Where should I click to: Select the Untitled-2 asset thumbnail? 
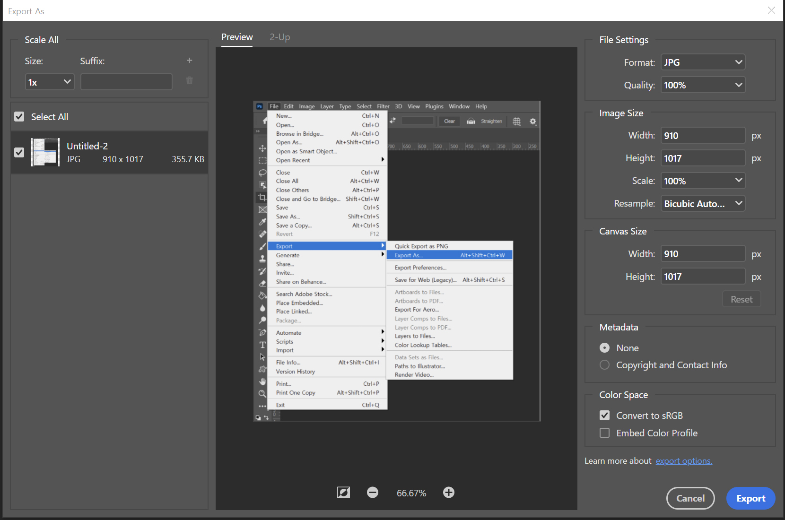coord(45,152)
